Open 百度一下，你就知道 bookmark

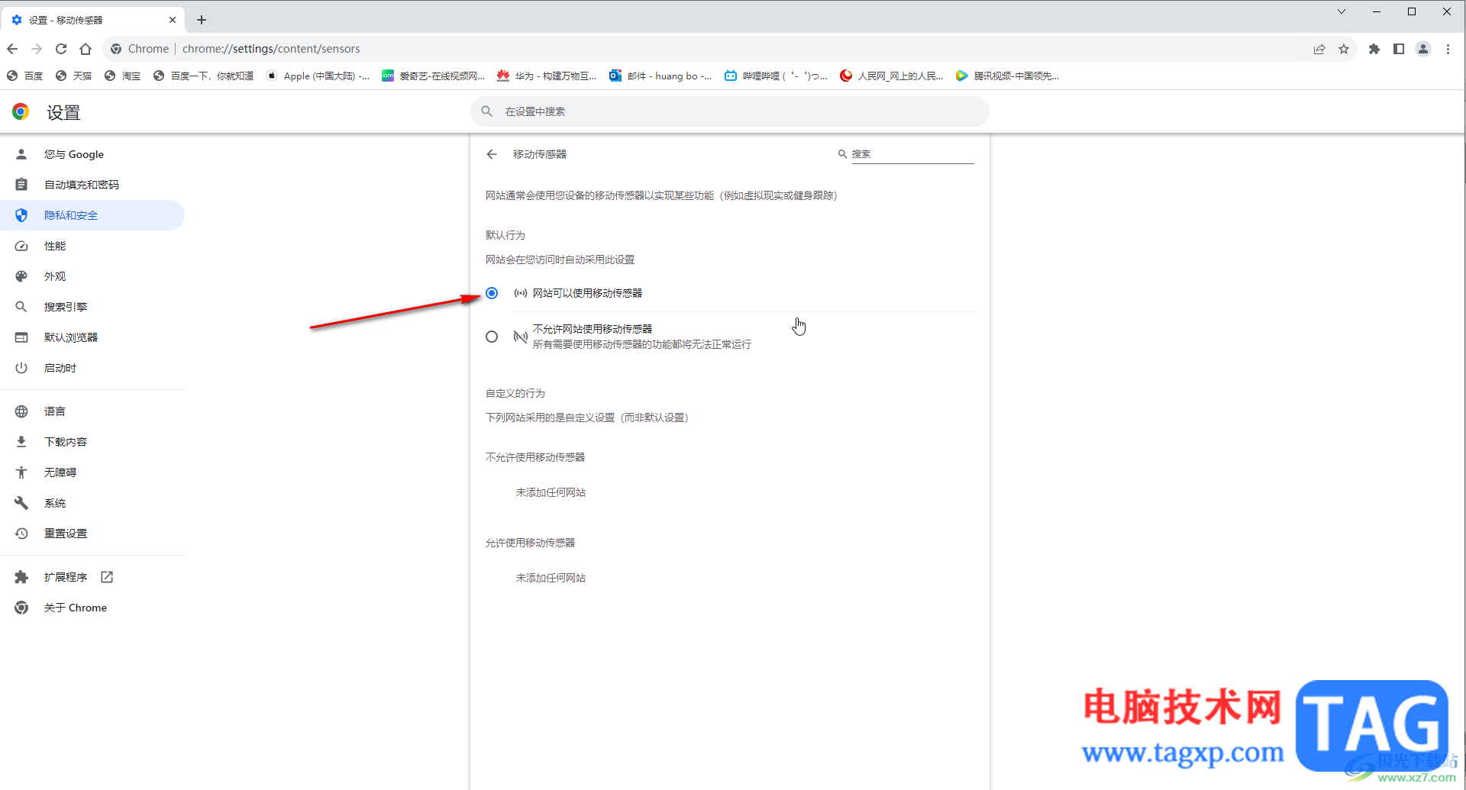tap(203, 76)
